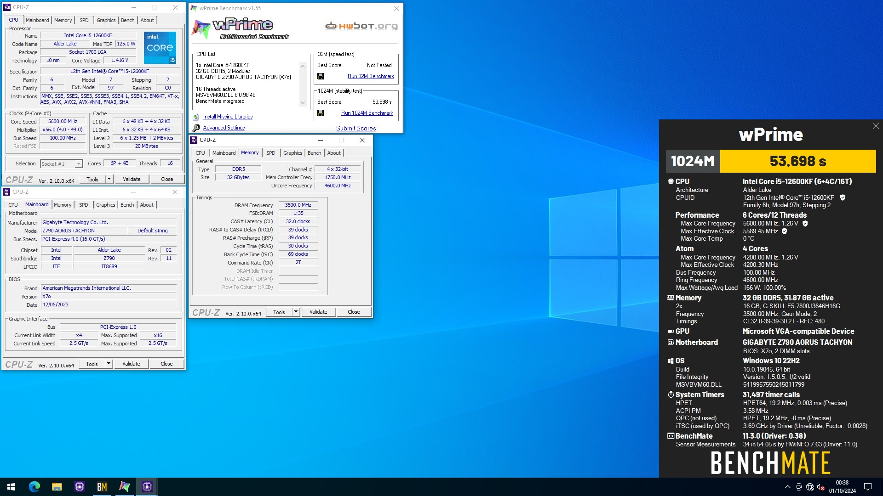
Task: Click the network globe icon in the tray
Action: (810, 487)
